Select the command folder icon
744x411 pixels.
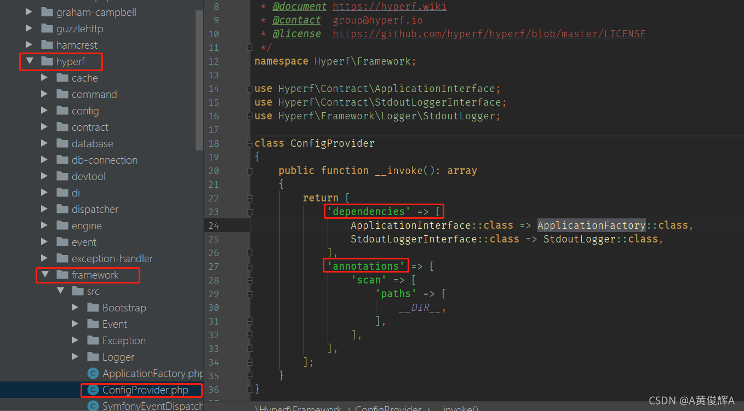tap(62, 94)
